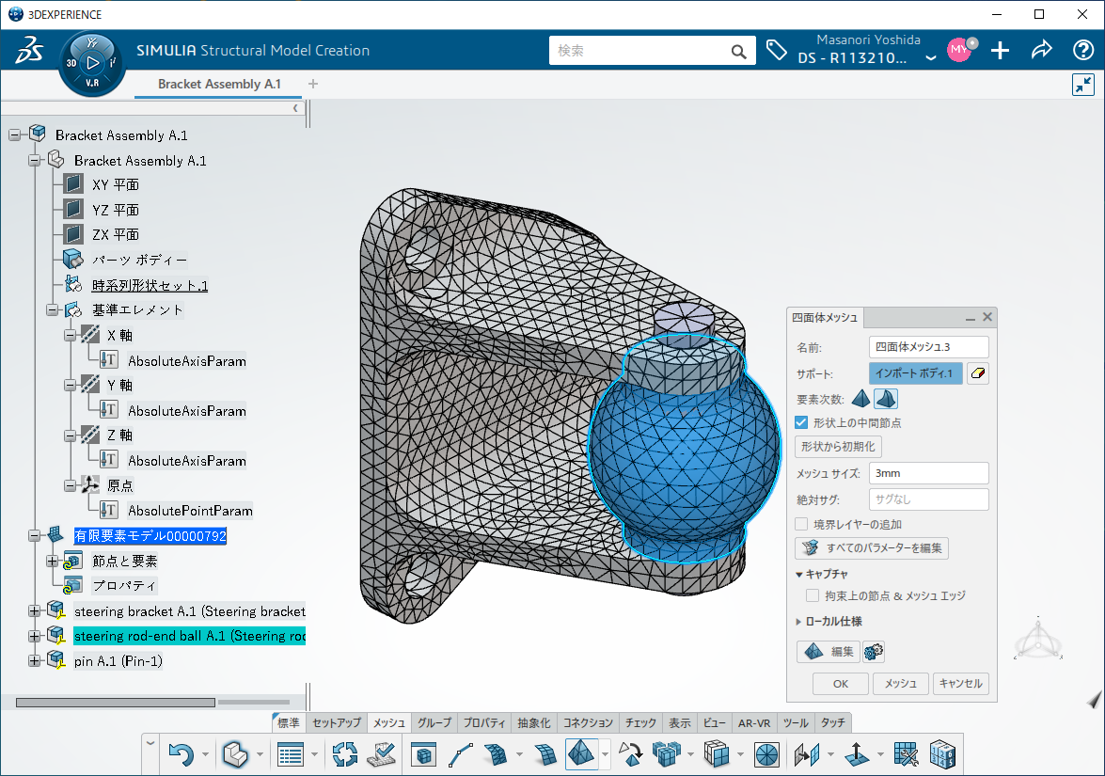
Task: Uncheck the 形状上の中間節点 checkbox
Action: pyautogui.click(x=802, y=422)
